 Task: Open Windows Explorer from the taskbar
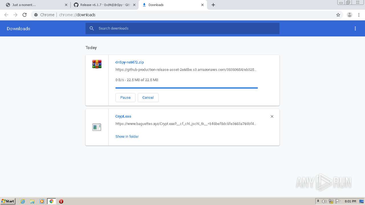point(32,201)
